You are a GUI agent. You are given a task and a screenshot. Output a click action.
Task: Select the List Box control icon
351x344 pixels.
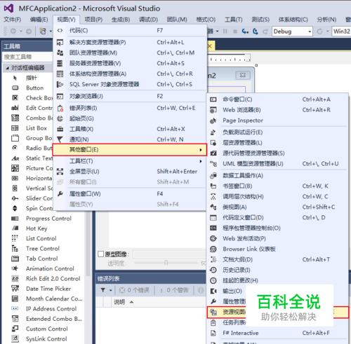(15, 128)
